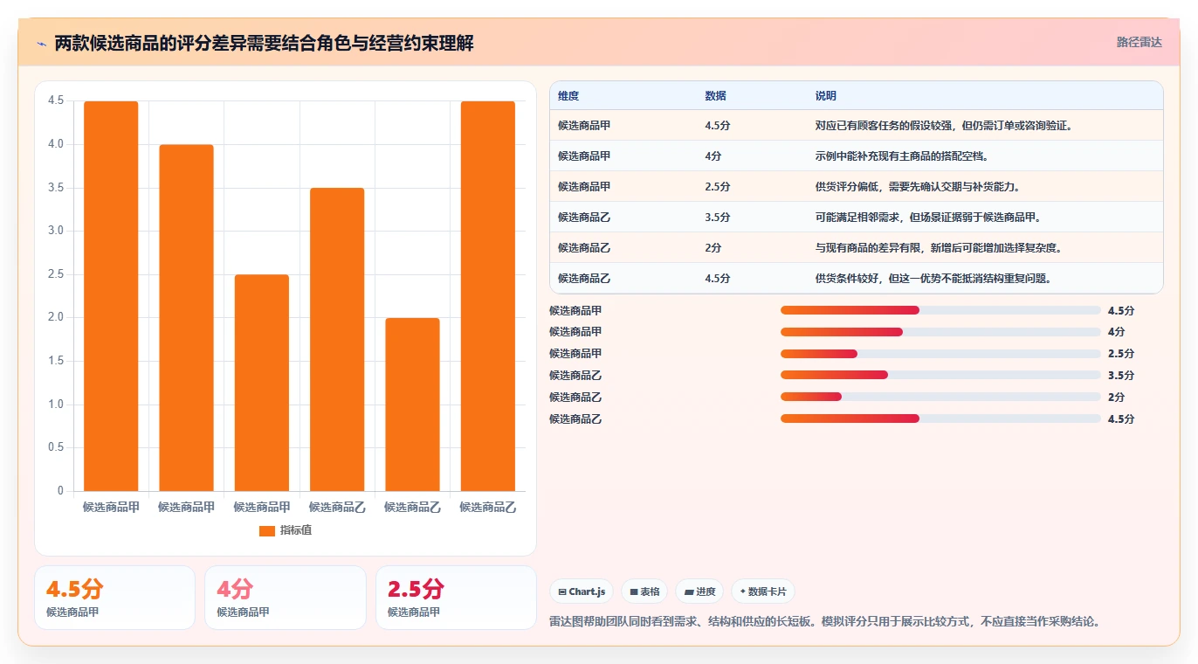Click the 表格 chip

click(x=644, y=591)
